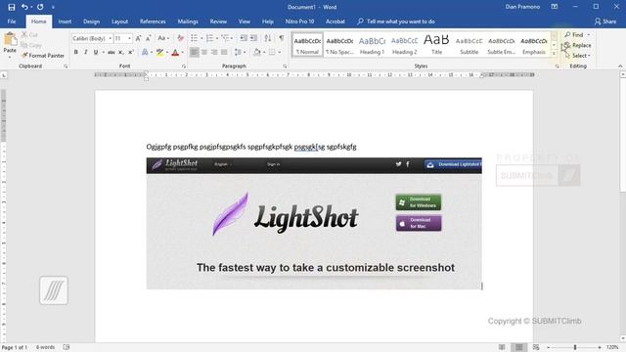Align text right
Screen dimensions: 626x352
[x=214, y=52]
